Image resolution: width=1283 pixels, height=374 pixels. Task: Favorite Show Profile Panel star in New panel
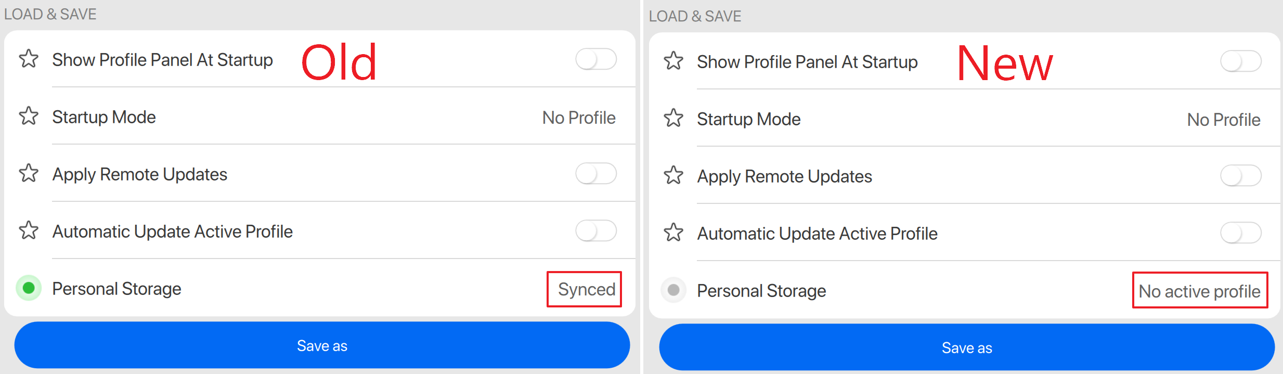[673, 61]
